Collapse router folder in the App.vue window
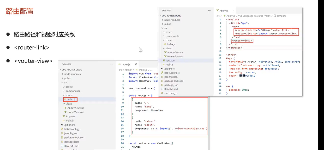The height and width of the screenshot is (150, 324). click(169, 40)
